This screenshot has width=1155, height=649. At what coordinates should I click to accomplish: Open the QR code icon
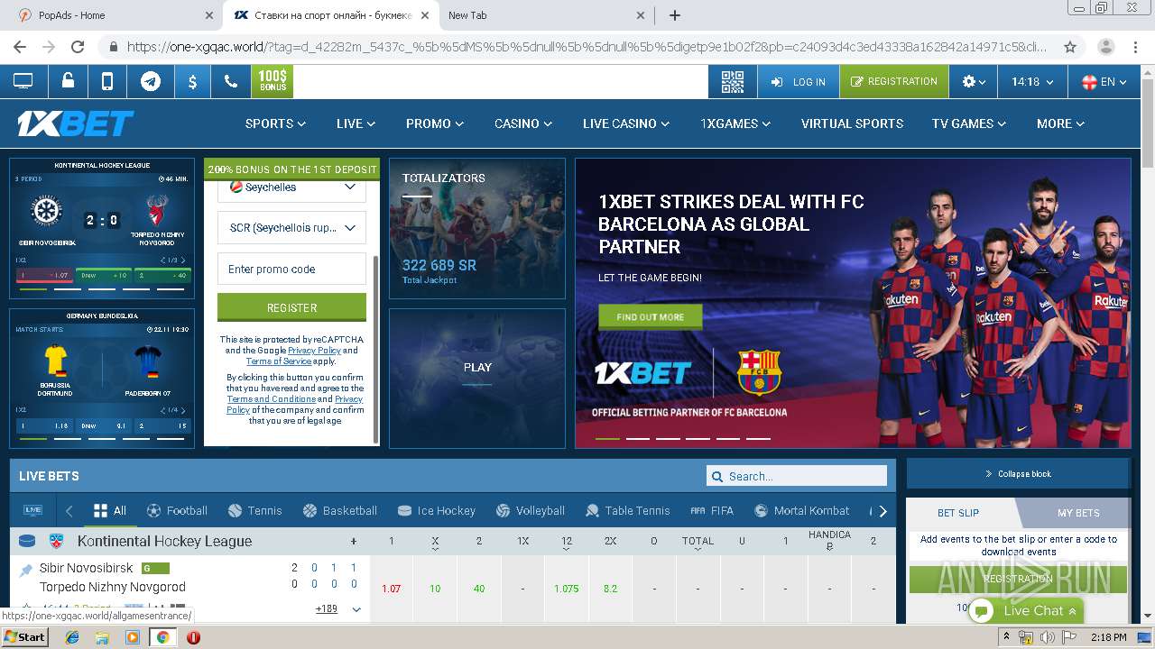pyautogui.click(x=733, y=81)
